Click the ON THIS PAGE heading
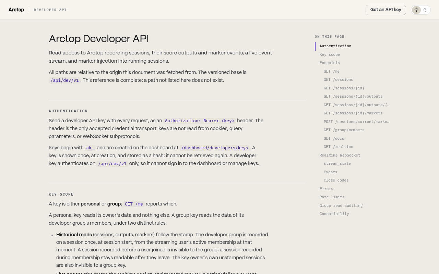This screenshot has width=439, height=274. tap(330, 37)
